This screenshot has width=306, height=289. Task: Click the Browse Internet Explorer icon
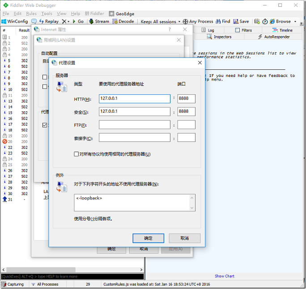point(272,21)
